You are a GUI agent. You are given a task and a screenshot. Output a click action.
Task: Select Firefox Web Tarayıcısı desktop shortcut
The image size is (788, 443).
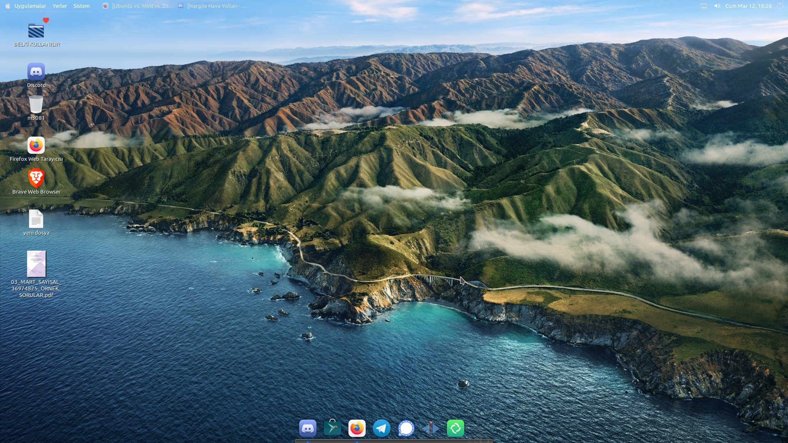tap(36, 146)
